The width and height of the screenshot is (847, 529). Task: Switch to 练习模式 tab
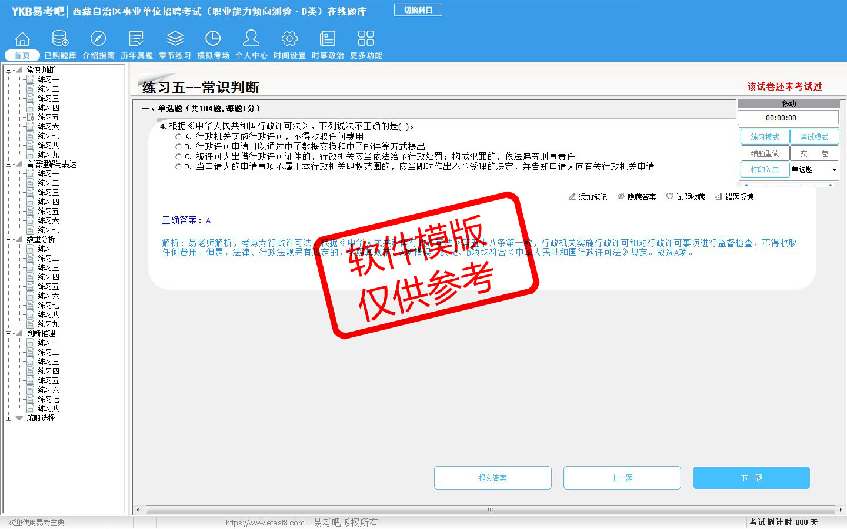click(x=765, y=137)
